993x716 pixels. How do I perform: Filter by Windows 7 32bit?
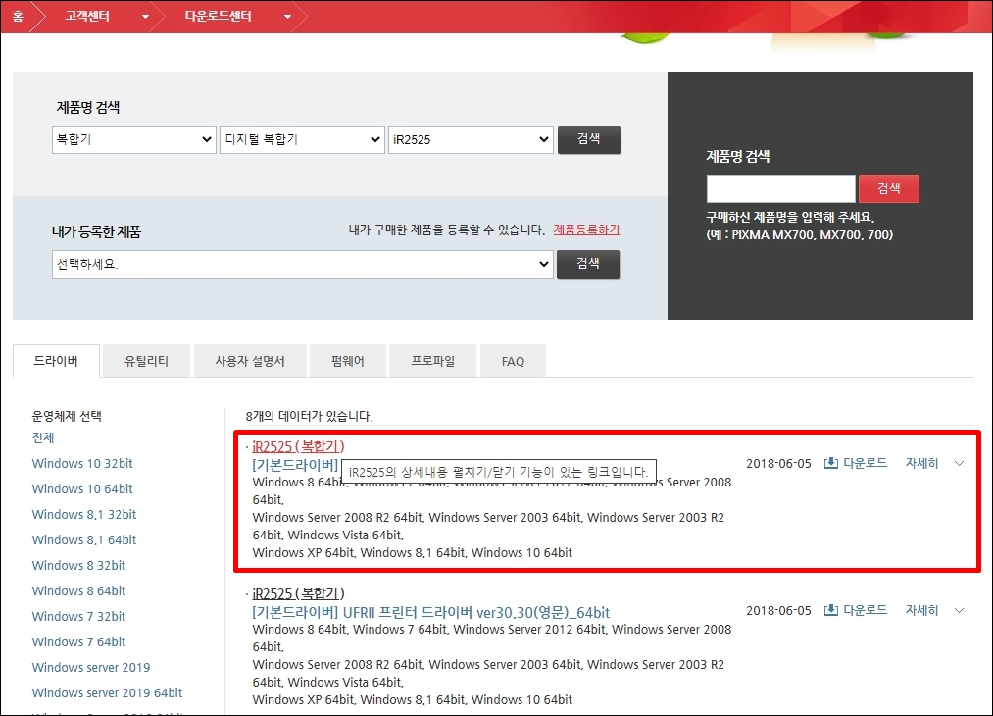78,616
